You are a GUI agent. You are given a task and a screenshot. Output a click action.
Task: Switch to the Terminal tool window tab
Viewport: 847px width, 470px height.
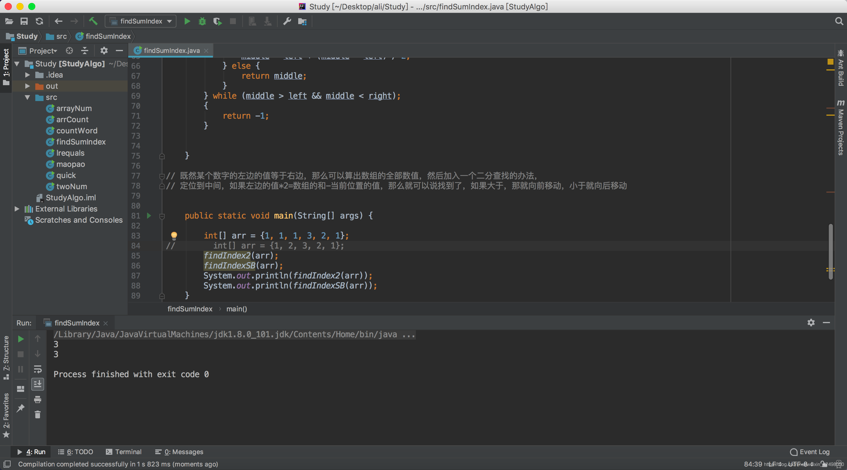click(124, 451)
